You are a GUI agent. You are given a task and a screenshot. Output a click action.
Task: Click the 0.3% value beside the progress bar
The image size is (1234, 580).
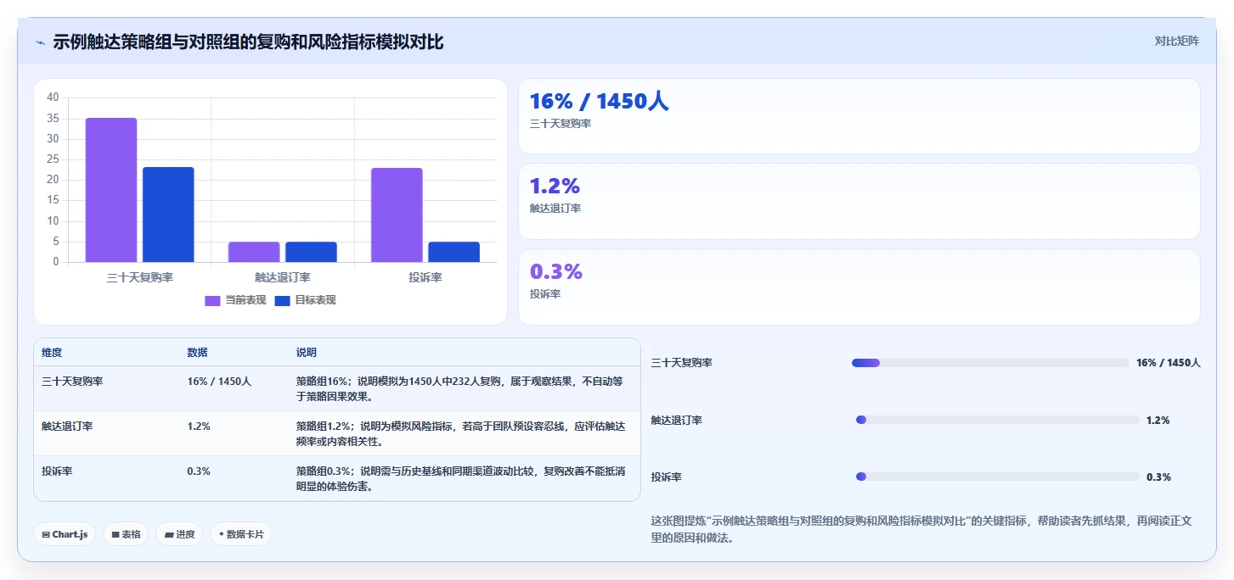(x=1158, y=477)
